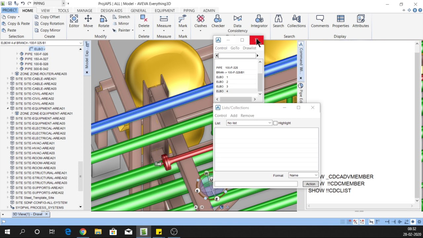Select the Rotate tool
Screen dimensions: 423x238
[104, 21]
